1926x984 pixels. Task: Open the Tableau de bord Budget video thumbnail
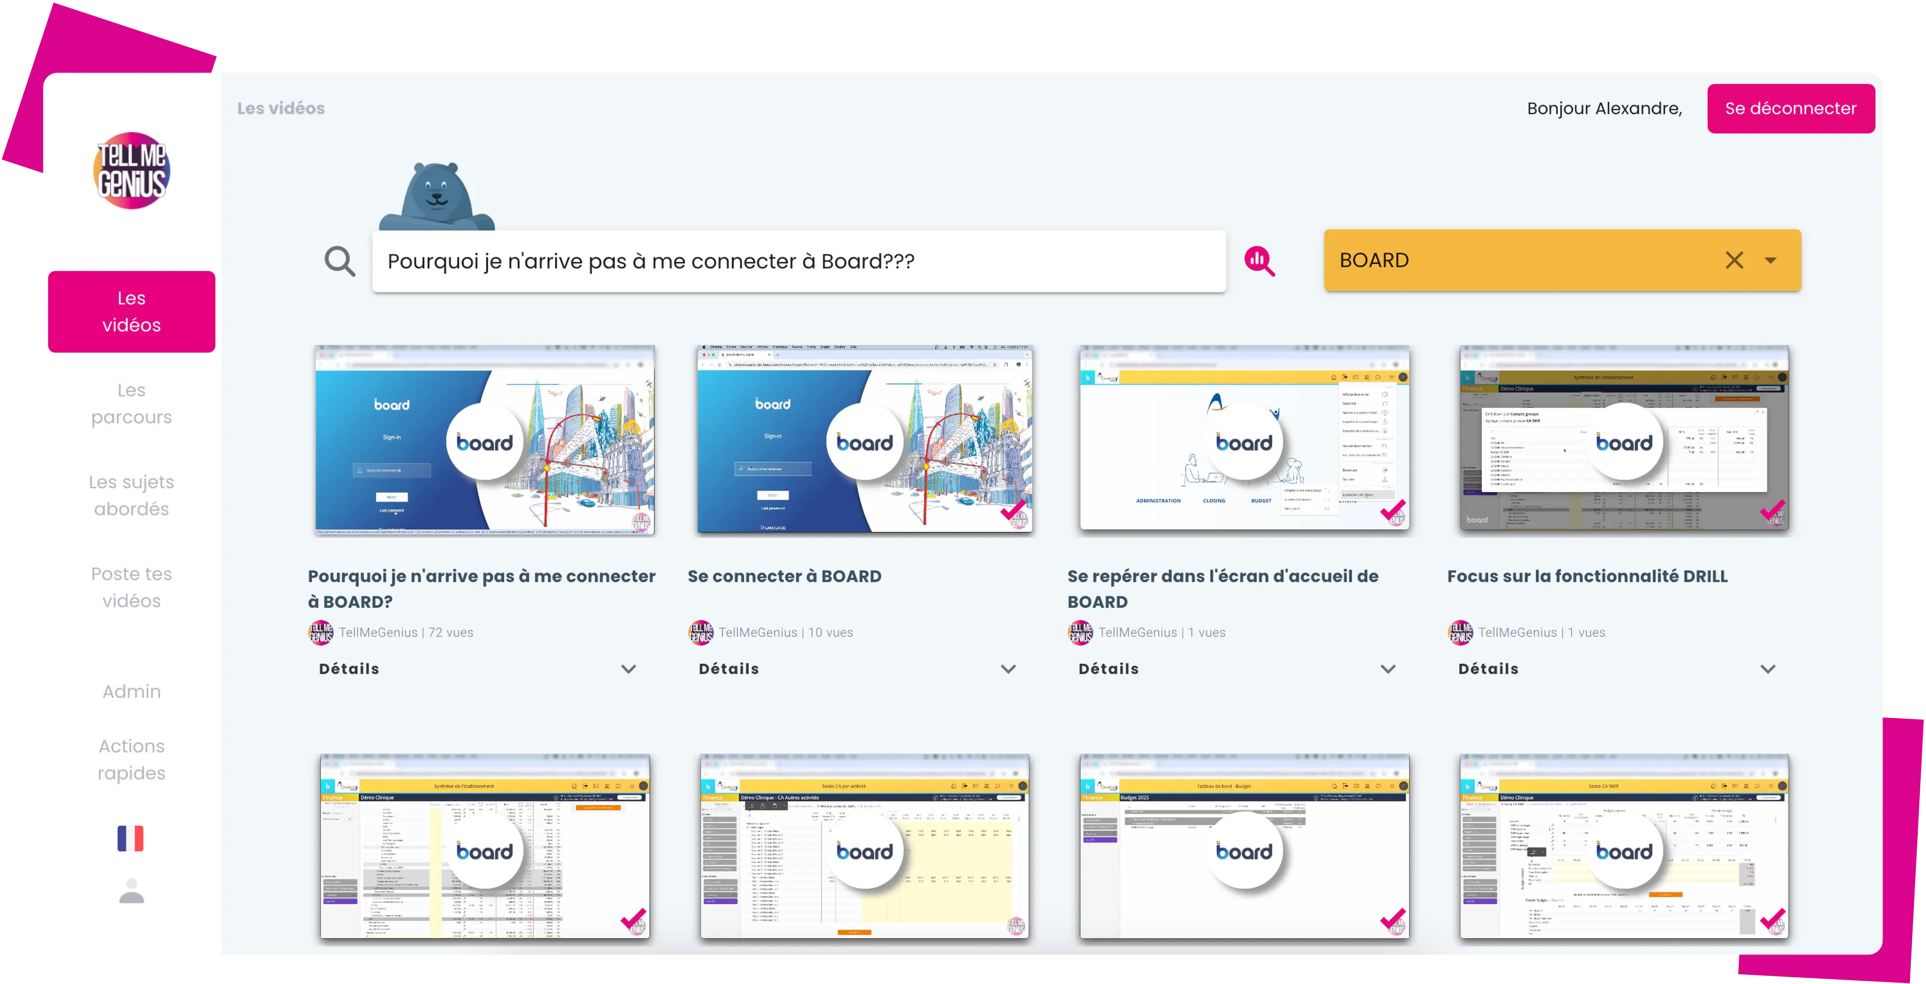[1244, 847]
